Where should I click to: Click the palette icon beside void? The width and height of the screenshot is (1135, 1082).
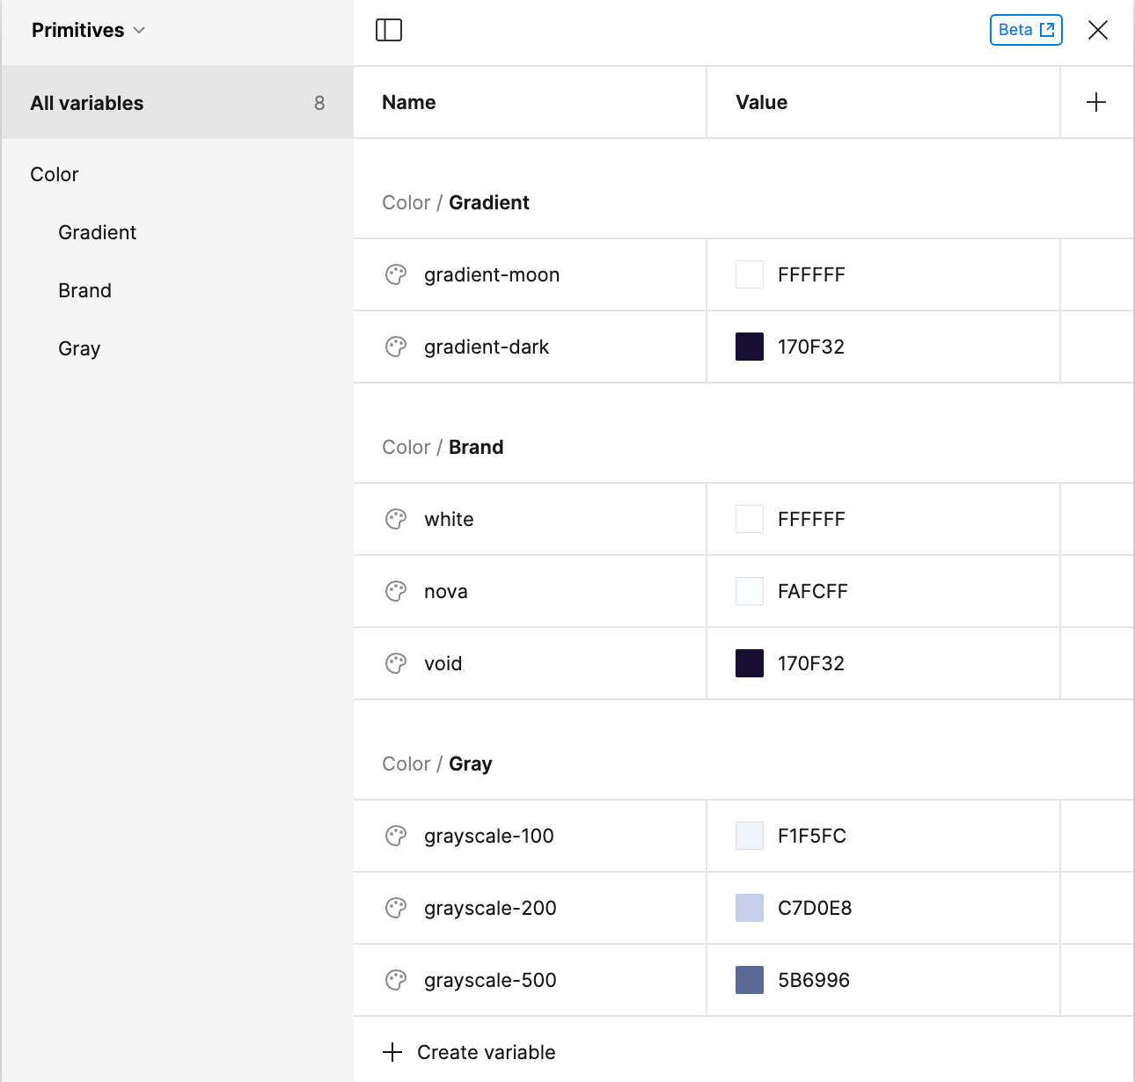tap(396, 663)
